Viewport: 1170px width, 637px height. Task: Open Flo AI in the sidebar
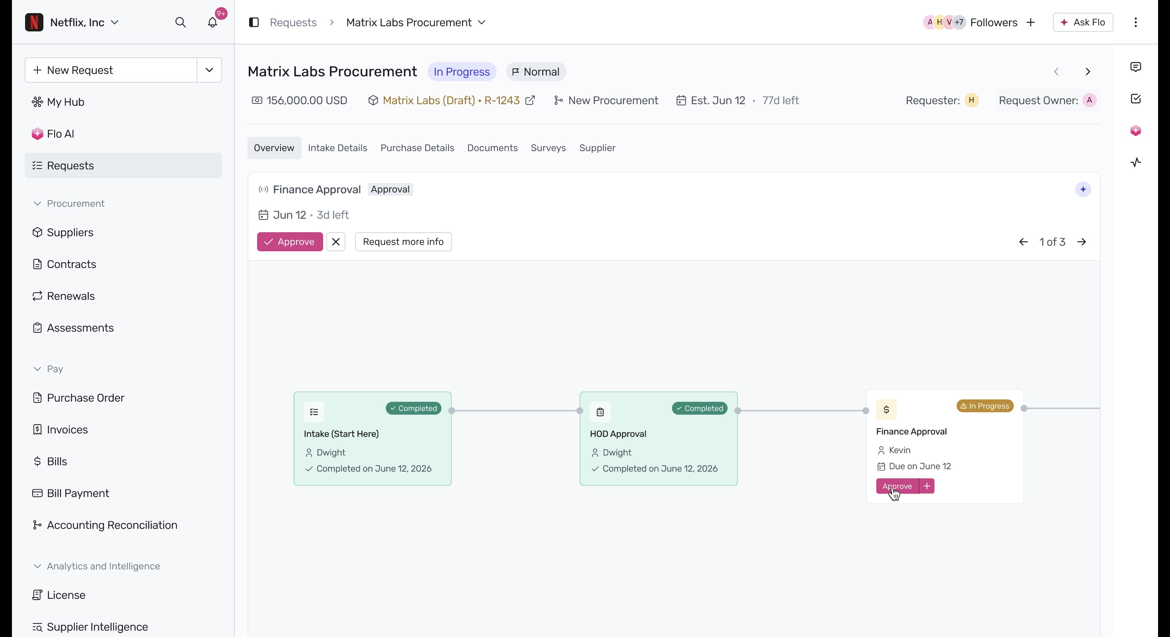pyautogui.click(x=123, y=134)
